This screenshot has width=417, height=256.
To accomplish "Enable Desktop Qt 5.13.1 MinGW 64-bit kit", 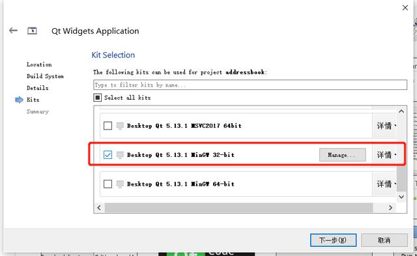I will point(108,184).
